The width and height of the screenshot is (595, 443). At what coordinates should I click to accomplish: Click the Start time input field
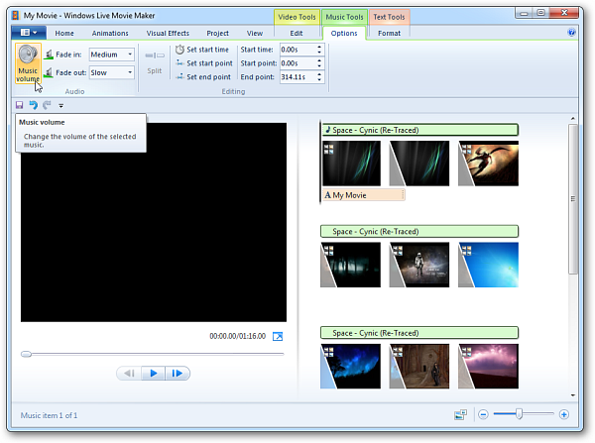302,49
